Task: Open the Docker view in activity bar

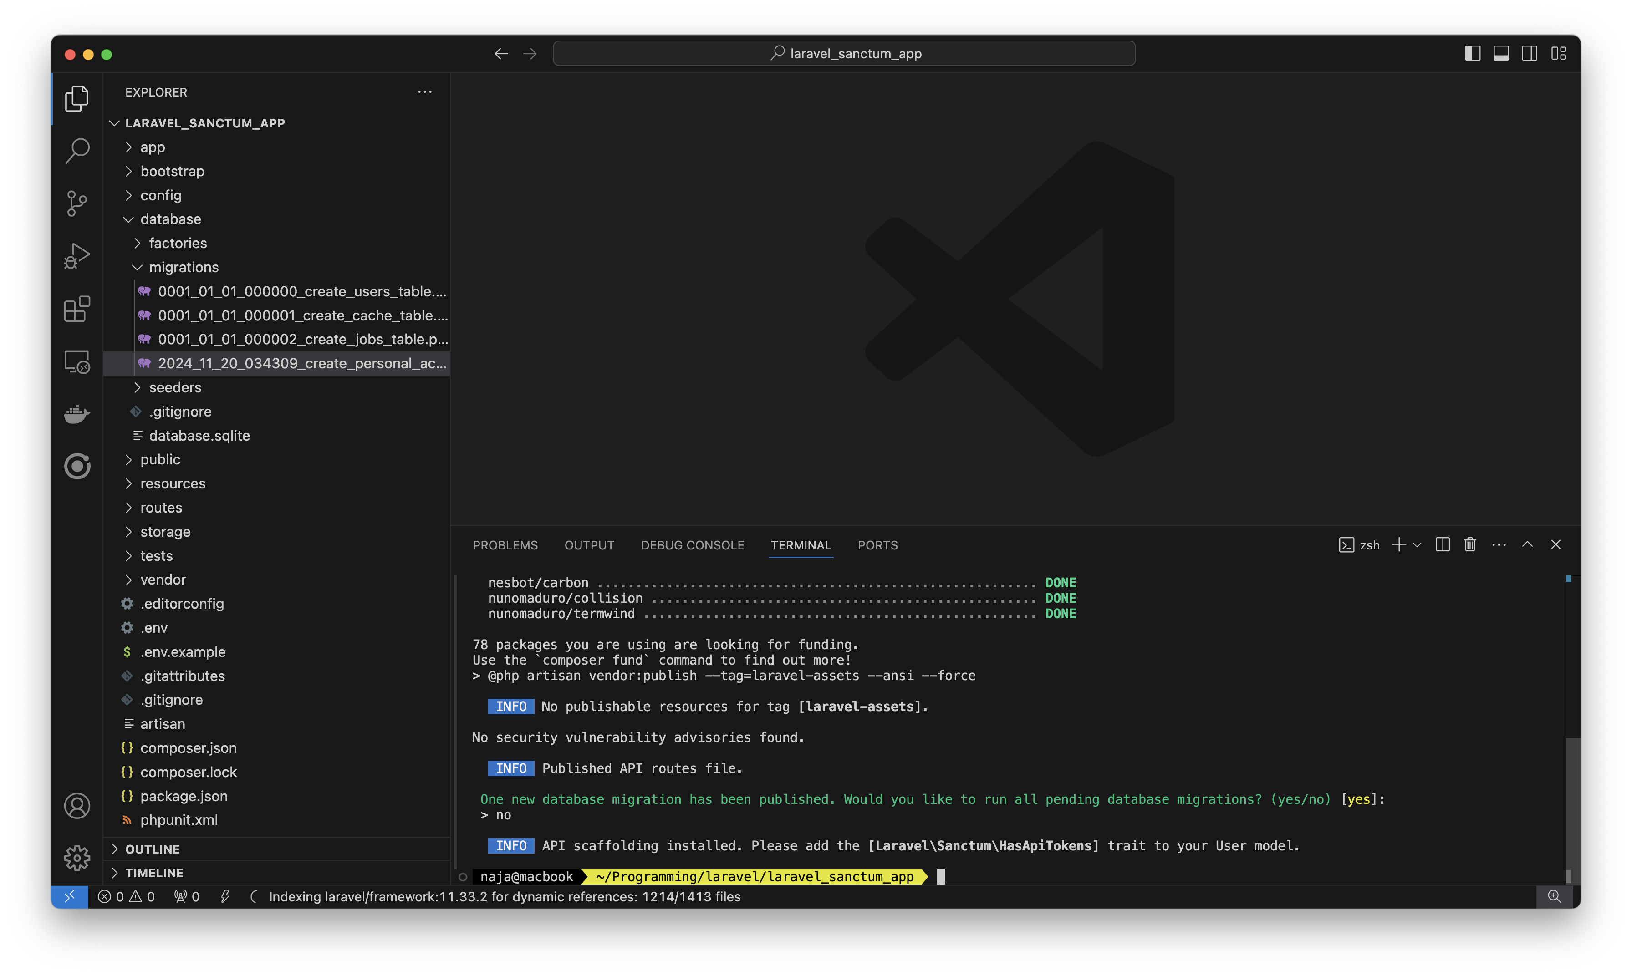Action: (x=77, y=414)
